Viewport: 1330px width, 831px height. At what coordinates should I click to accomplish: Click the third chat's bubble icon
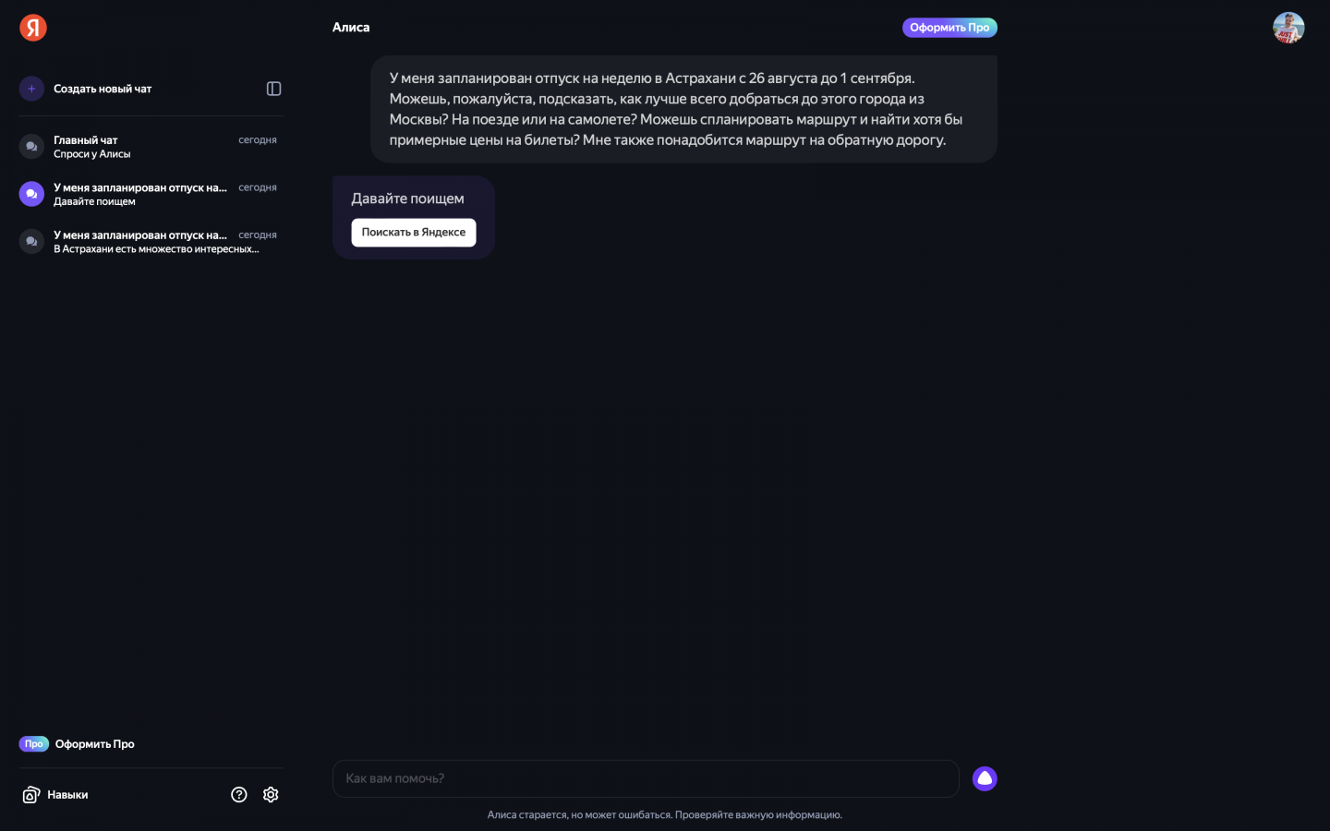click(x=31, y=242)
